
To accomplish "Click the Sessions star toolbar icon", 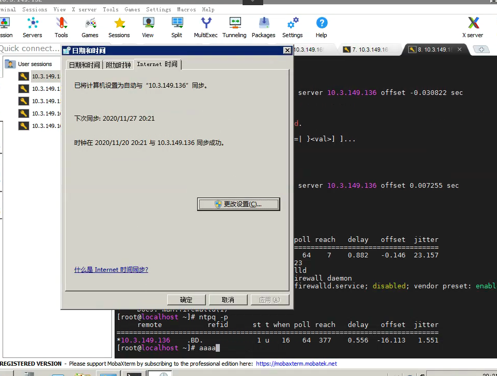I will (119, 27).
